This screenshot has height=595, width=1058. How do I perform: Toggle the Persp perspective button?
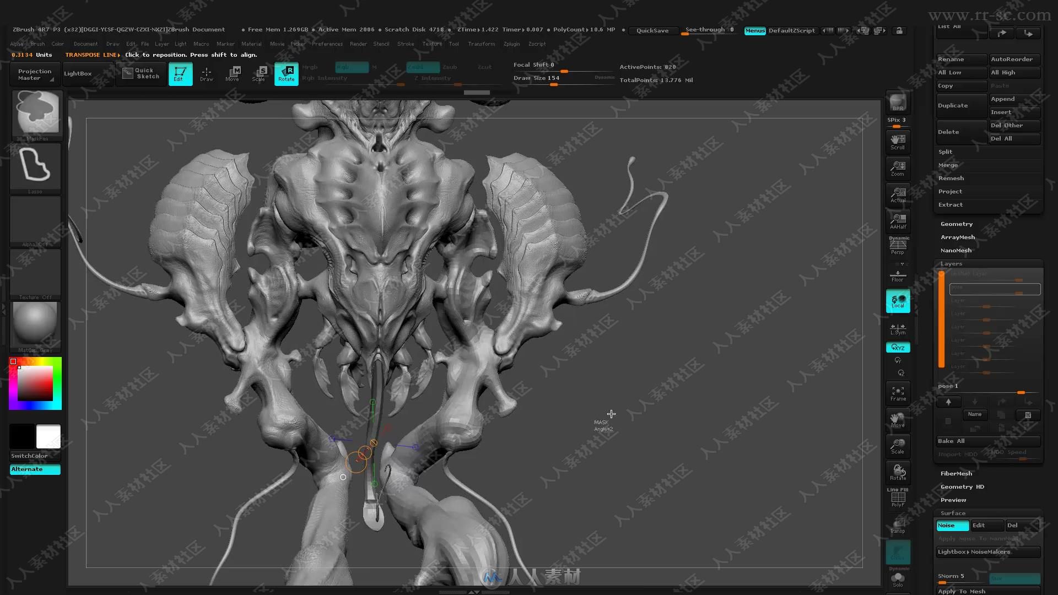(898, 246)
